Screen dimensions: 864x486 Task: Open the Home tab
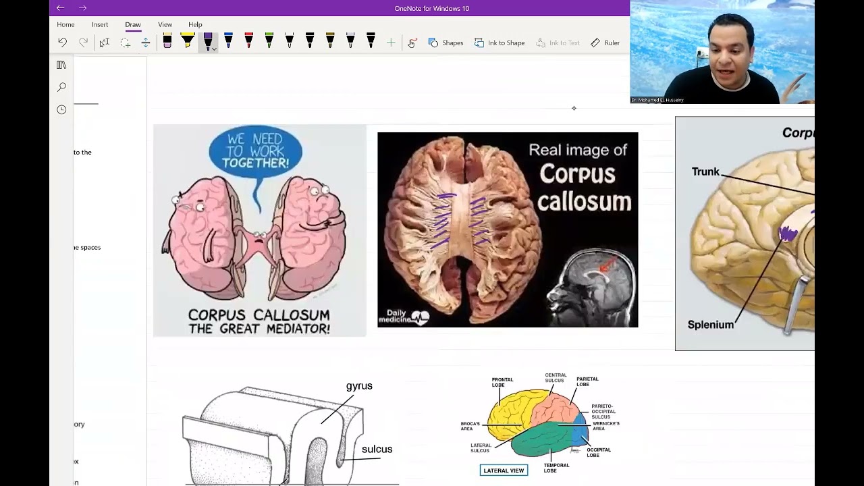point(65,24)
